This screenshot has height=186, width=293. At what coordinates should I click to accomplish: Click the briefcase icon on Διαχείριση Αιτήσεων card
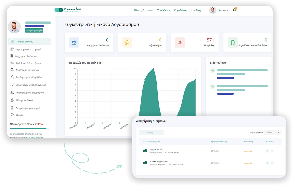(74, 42)
